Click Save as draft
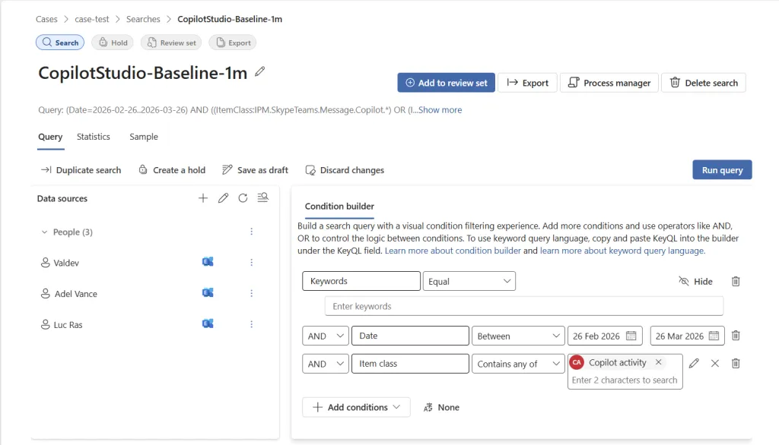779x445 pixels. [256, 170]
